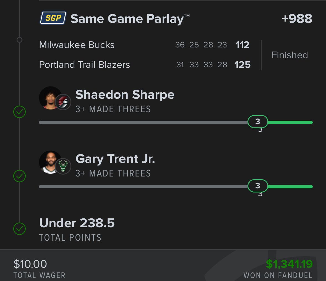Viewport: 326px width, 281px height.
Task: Open the Same Game Parlay title
Action: (130, 19)
